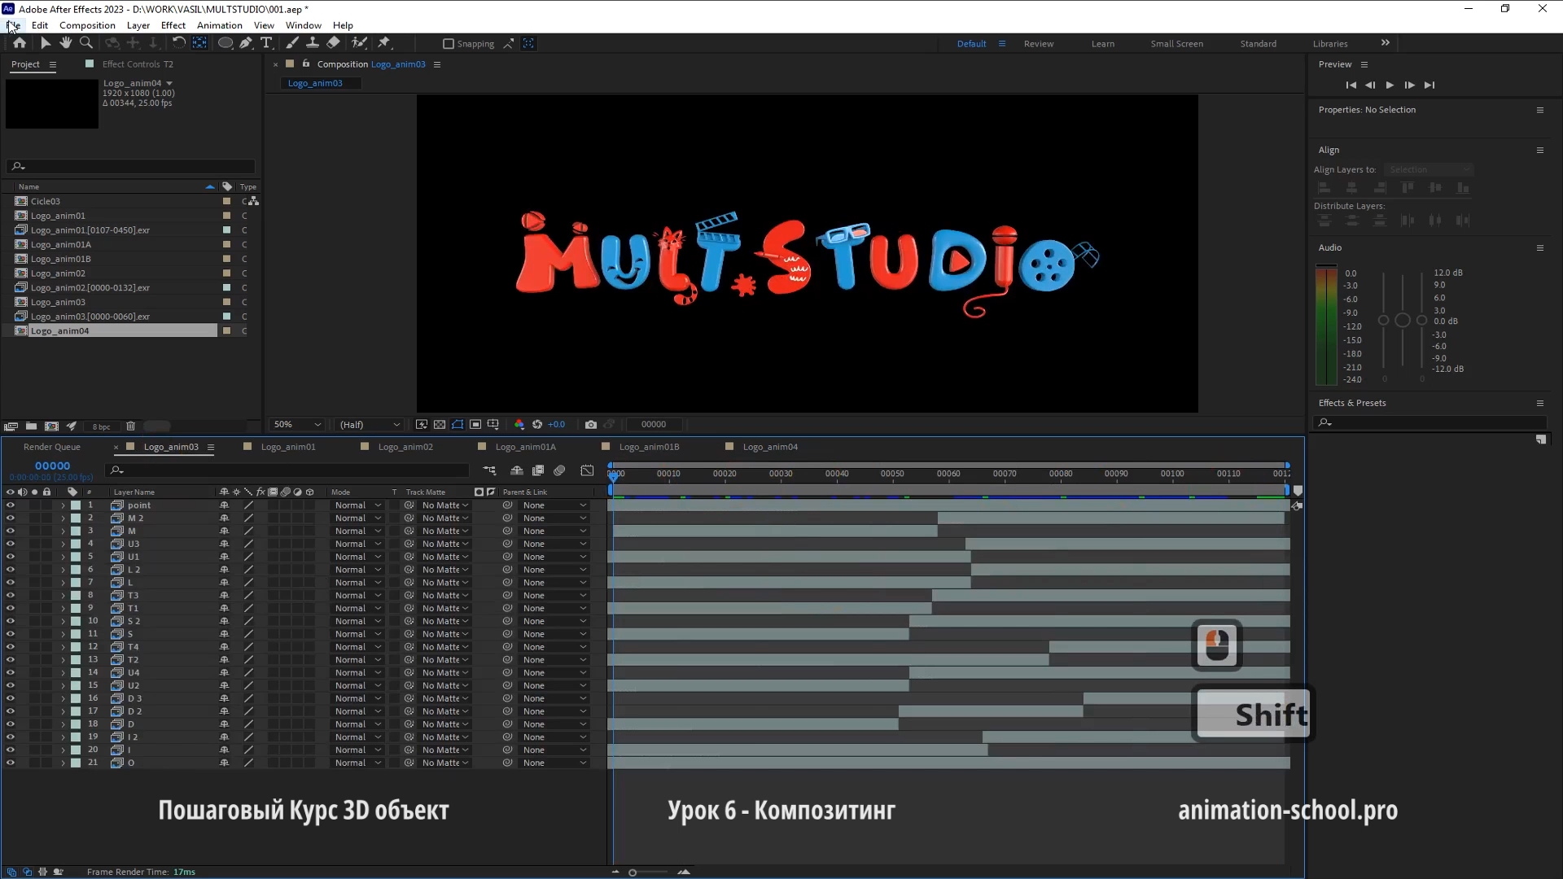Switch to the Review workspace
This screenshot has height=879, width=1563.
click(x=1038, y=44)
